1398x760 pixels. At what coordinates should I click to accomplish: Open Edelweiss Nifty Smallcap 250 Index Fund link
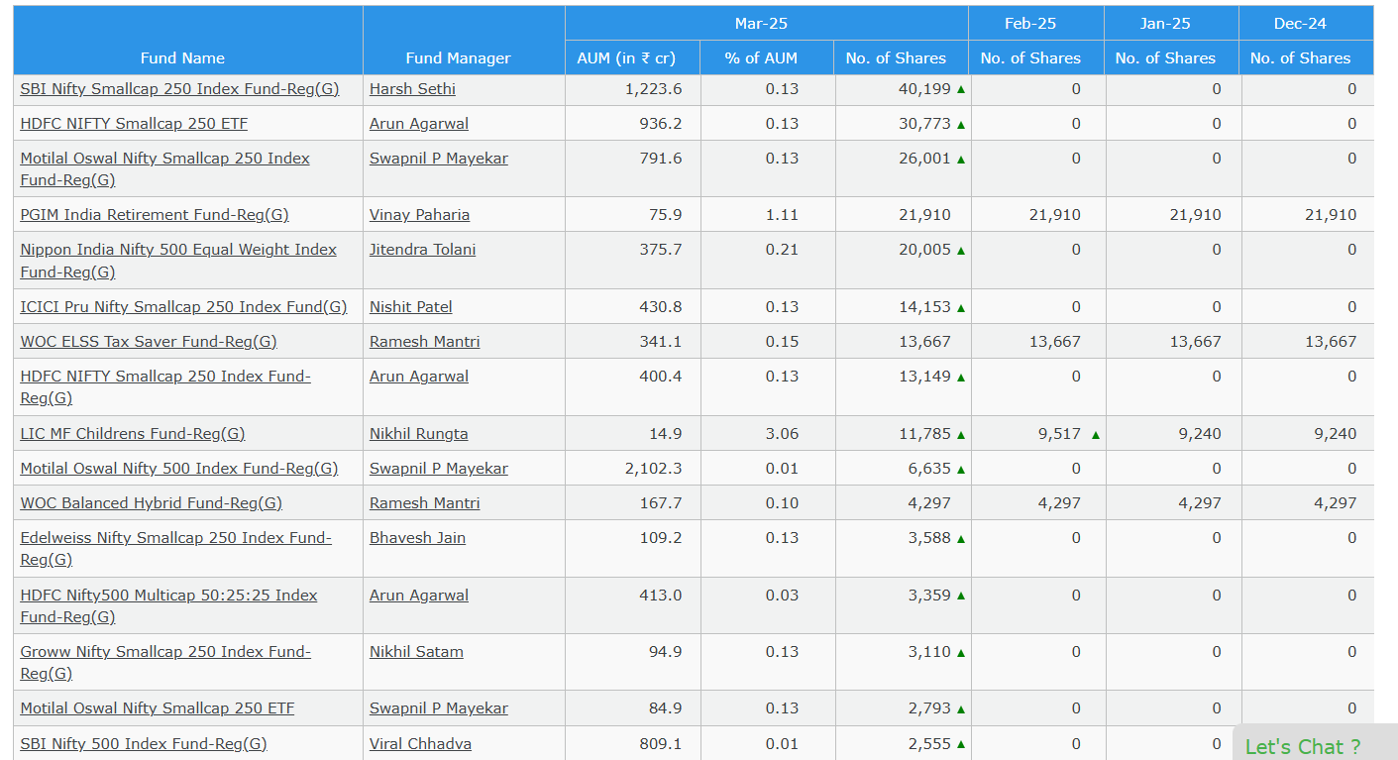[176, 549]
